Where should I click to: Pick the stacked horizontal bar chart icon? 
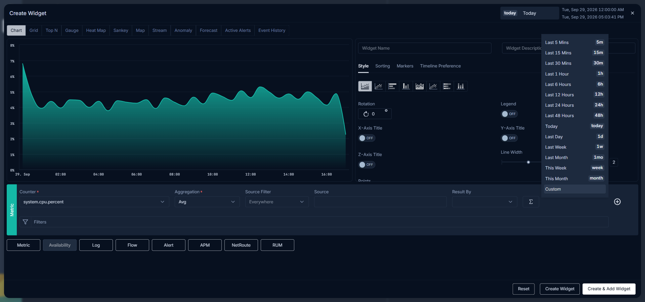coord(447,86)
